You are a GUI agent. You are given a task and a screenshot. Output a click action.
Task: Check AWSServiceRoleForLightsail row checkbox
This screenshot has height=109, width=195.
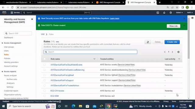pyautogui.click(x=45, y=75)
